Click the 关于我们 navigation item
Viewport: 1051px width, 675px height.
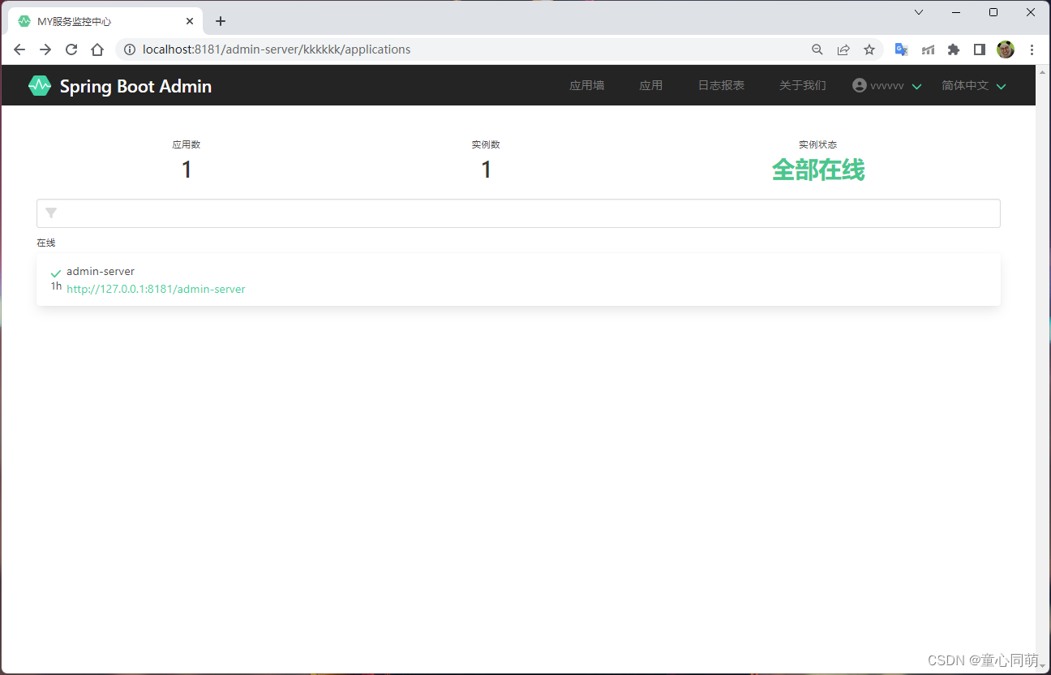pyautogui.click(x=803, y=84)
